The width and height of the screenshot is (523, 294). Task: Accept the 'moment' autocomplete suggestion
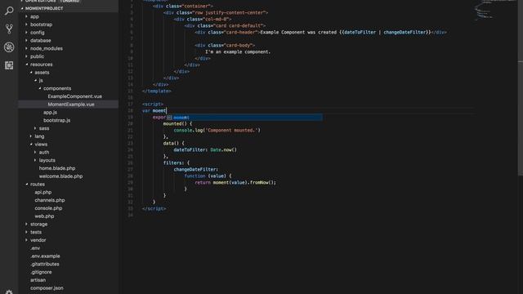coord(244,118)
